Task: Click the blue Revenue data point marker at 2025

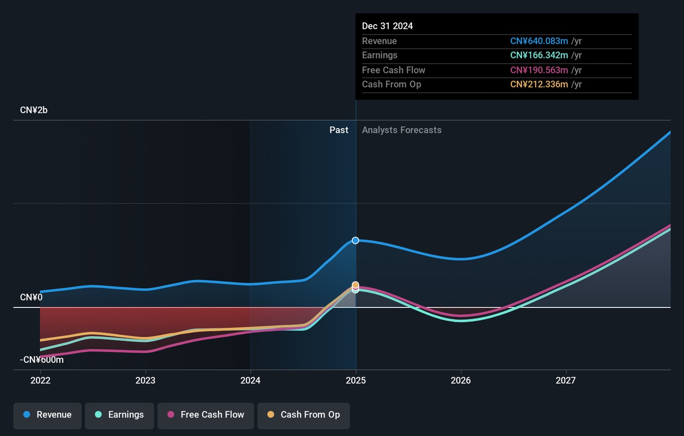Action: click(x=355, y=241)
